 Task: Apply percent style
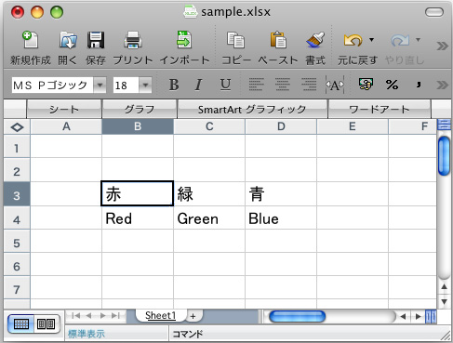pos(392,85)
